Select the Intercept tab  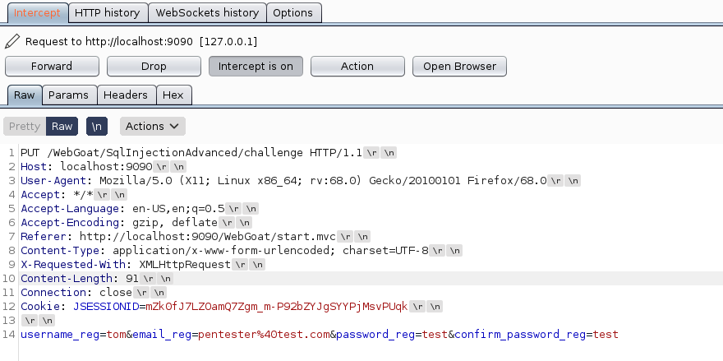pyautogui.click(x=37, y=13)
